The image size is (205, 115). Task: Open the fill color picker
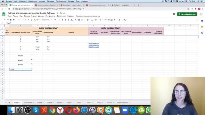[x=76, y=20]
